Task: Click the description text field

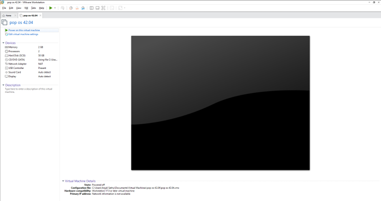Action: pyautogui.click(x=28, y=91)
